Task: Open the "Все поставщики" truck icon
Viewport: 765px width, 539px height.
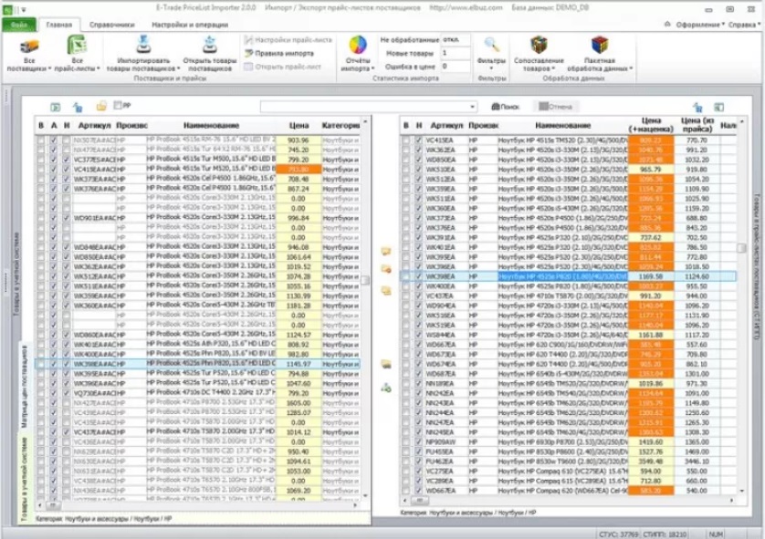Action: (x=28, y=47)
